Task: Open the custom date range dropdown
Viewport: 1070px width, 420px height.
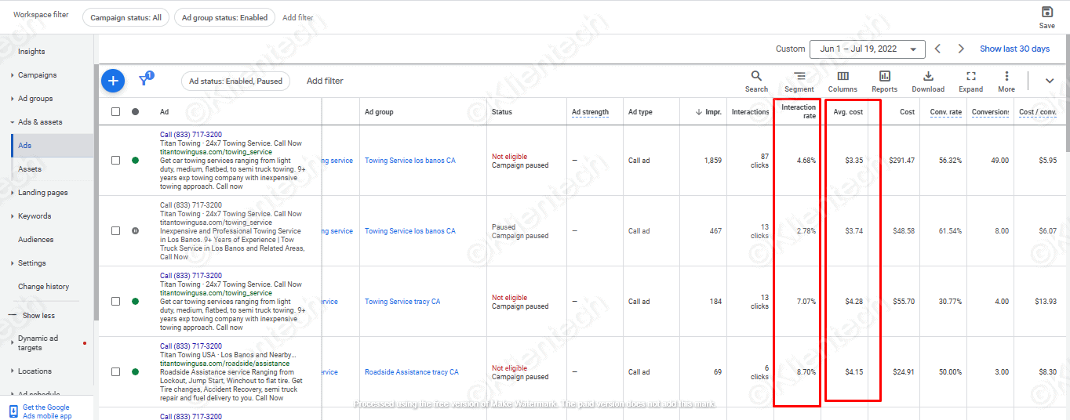Action: [x=867, y=49]
